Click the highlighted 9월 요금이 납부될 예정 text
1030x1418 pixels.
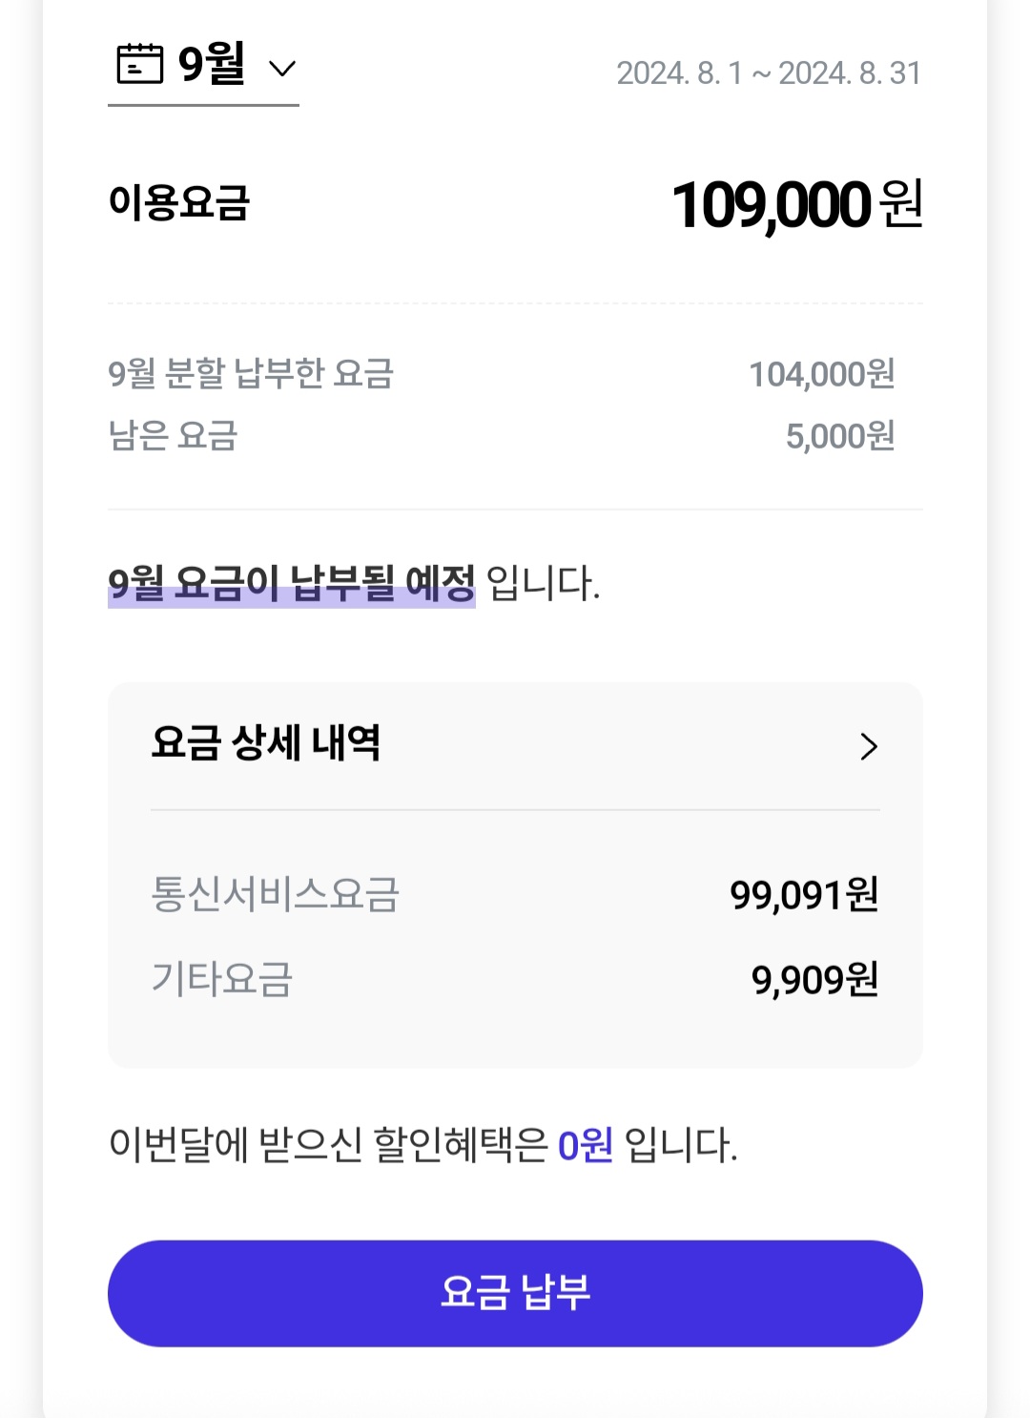click(291, 584)
